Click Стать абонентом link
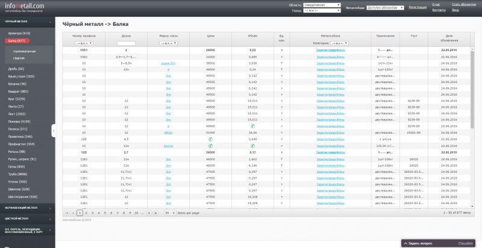 click(x=464, y=5)
